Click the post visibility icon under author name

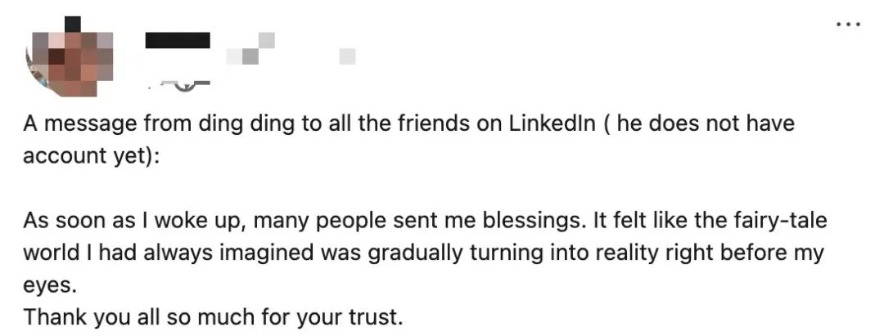coord(187,82)
